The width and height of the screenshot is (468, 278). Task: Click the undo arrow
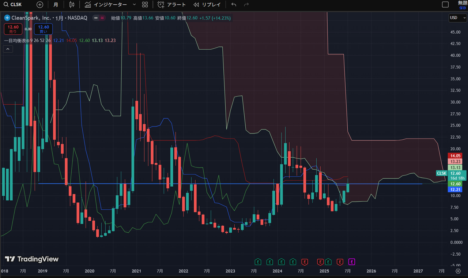tap(234, 5)
